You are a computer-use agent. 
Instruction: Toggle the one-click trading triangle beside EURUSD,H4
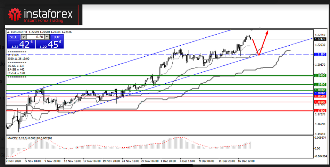[8, 32]
